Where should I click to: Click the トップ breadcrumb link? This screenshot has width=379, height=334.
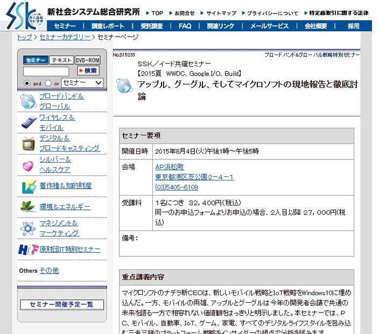(25, 37)
